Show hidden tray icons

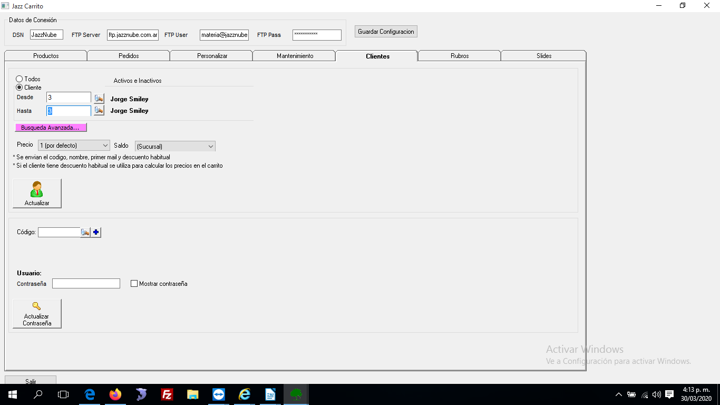[x=619, y=394]
